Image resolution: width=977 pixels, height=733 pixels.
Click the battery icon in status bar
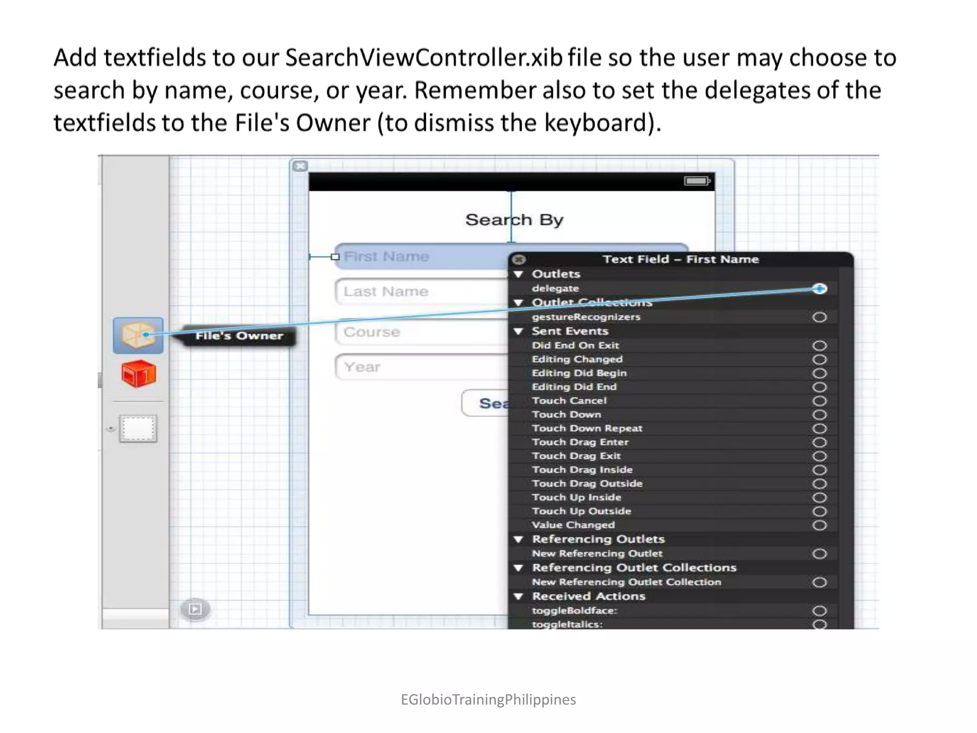(697, 181)
